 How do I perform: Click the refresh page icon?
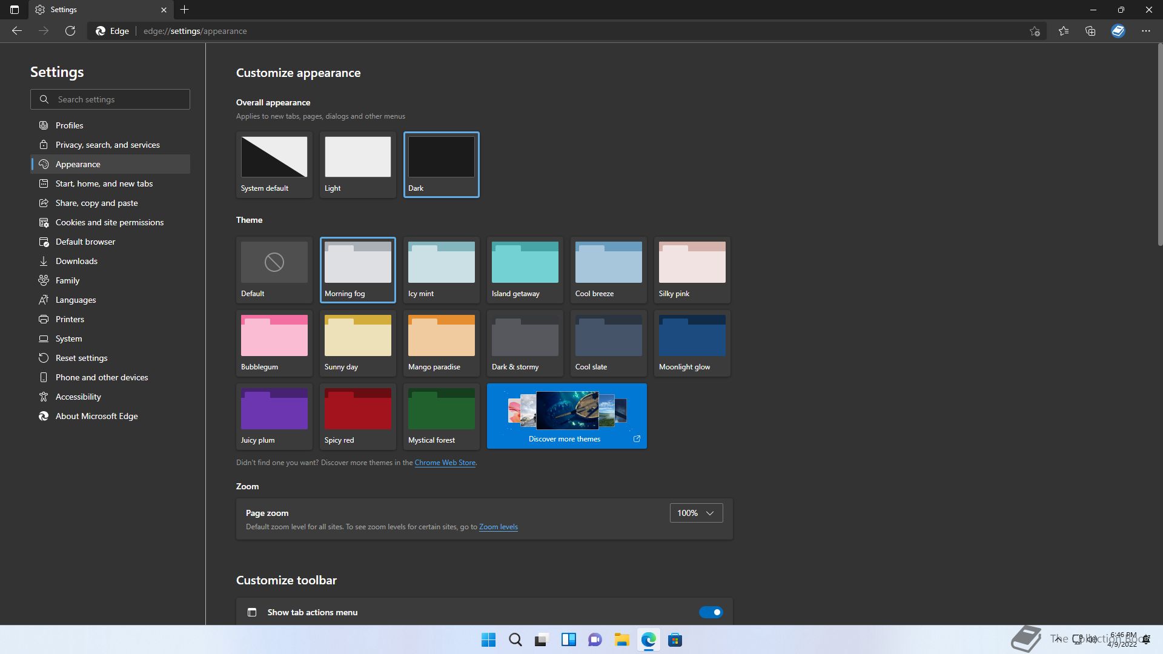click(x=70, y=31)
